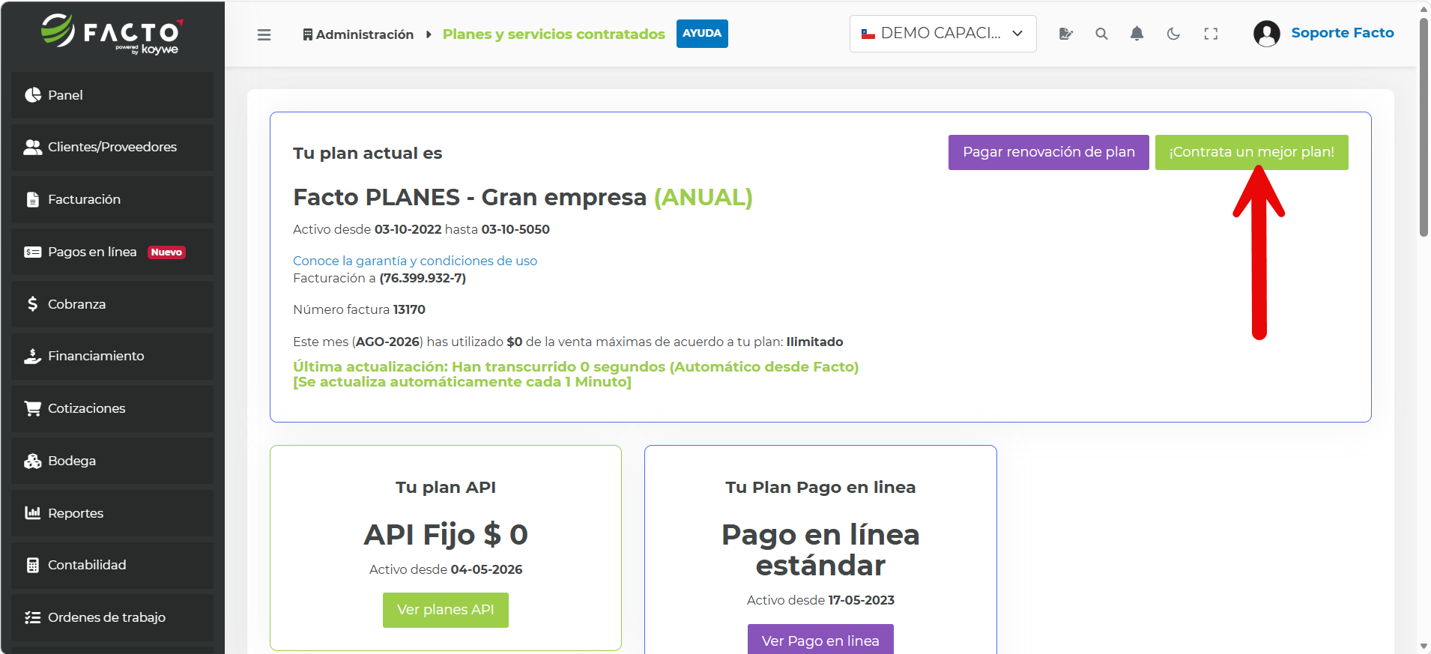
Task: Click the Cobranza dollar sign icon
Action: pyautogui.click(x=33, y=303)
